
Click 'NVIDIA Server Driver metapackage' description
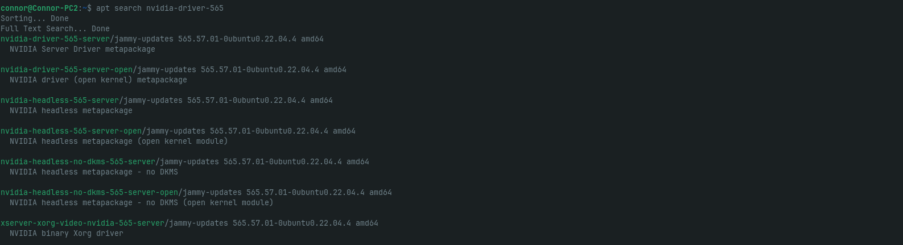click(x=83, y=49)
